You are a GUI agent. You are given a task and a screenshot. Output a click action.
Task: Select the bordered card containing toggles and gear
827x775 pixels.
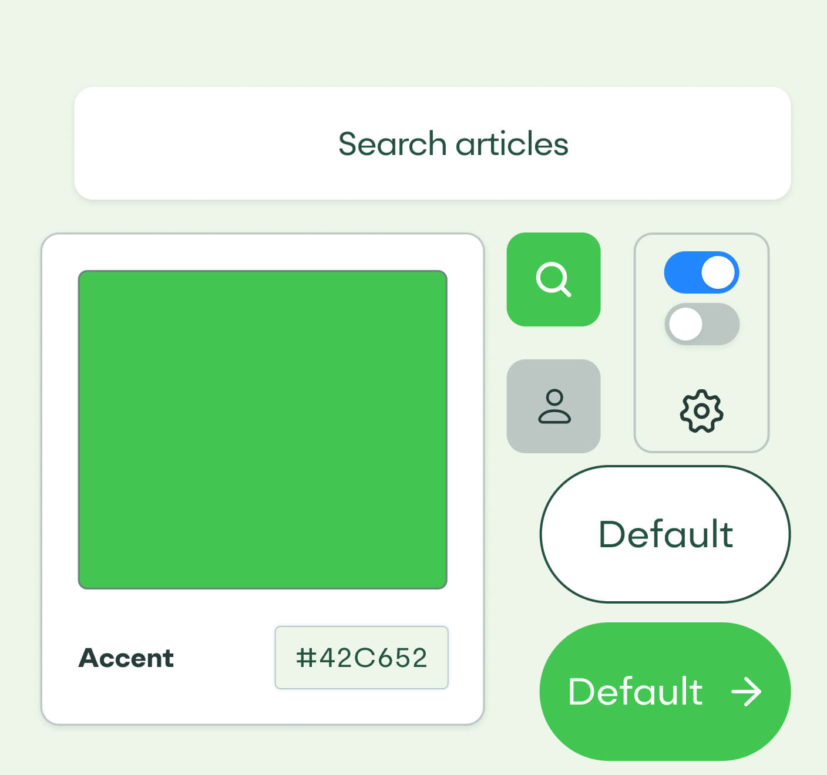point(701,343)
